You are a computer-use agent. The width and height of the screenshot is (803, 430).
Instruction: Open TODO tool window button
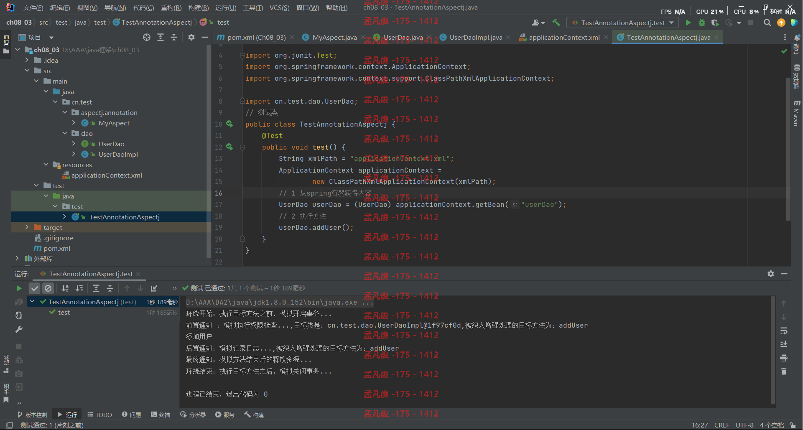(99, 415)
